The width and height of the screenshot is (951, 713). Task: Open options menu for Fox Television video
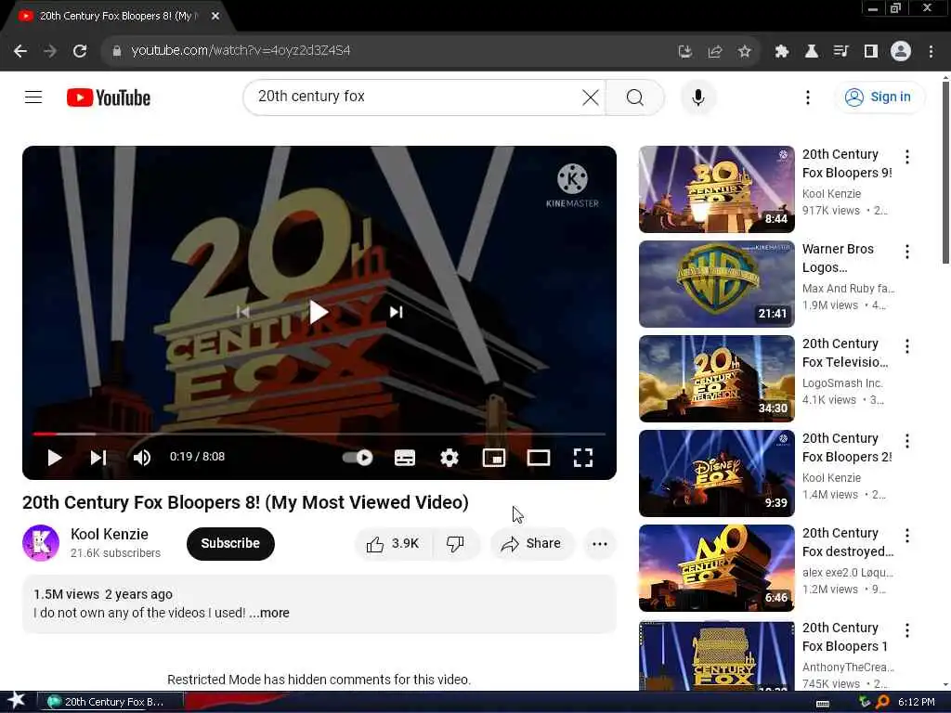pos(906,346)
